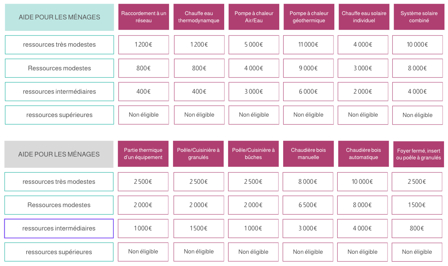Click the teal "AIDE POUR LES MÉNAGES" title

(59, 17)
